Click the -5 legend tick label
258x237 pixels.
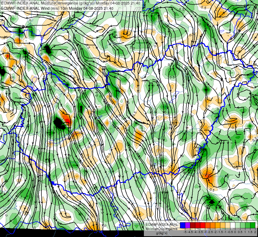(185, 232)
